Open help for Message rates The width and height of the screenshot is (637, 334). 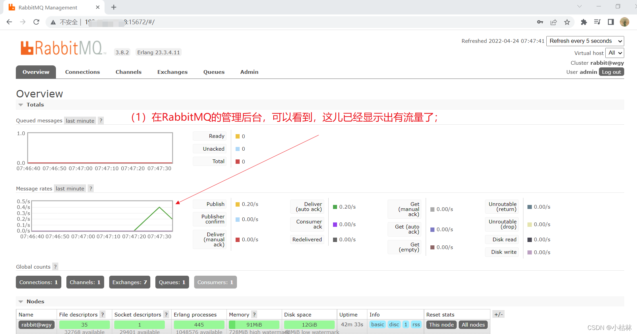[90, 188]
